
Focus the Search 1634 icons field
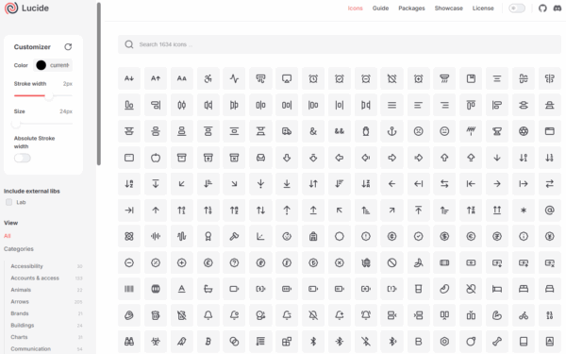(340, 44)
